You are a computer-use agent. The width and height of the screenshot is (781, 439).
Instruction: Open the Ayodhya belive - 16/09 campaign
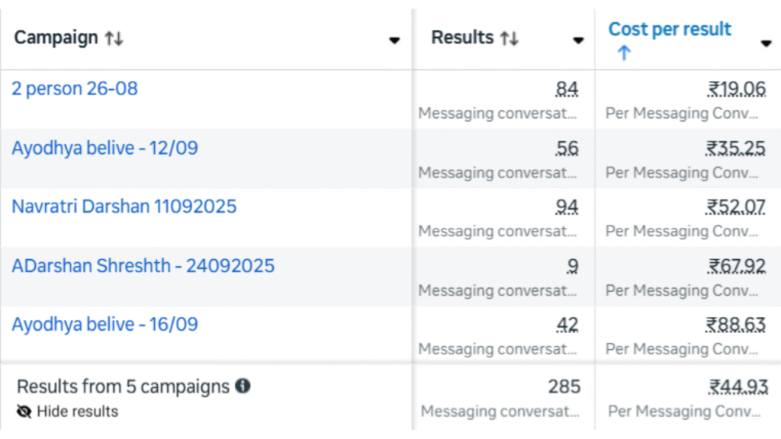pyautogui.click(x=104, y=325)
